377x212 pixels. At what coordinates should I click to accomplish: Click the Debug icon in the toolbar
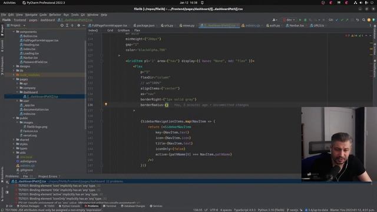tap(305, 20)
